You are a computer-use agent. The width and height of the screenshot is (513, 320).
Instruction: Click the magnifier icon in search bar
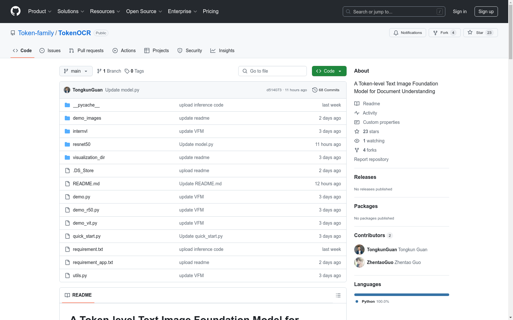pyautogui.click(x=348, y=12)
